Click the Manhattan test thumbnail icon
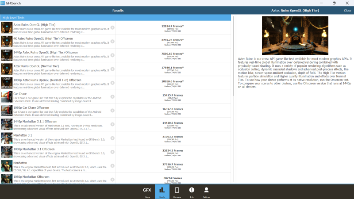 pos(7,166)
